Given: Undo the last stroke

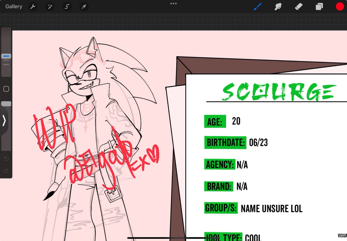Looking at the screenshot, I should pyautogui.click(x=6, y=159).
